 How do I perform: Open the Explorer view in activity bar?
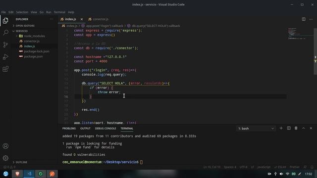pyautogui.click(x=5, y=21)
